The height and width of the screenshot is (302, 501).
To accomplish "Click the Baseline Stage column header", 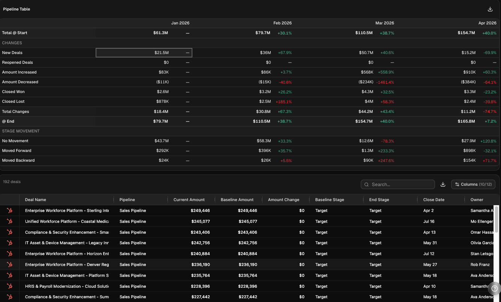I will tap(330, 200).
